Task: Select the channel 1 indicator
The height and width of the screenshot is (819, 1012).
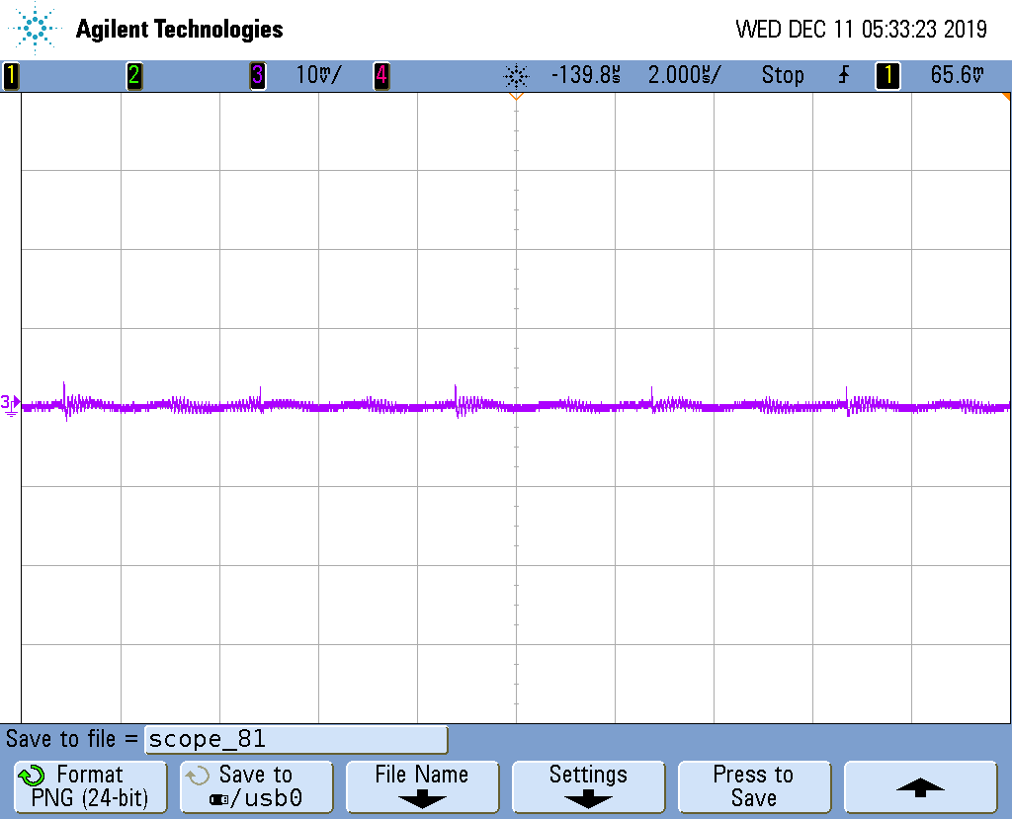Action: point(11,75)
